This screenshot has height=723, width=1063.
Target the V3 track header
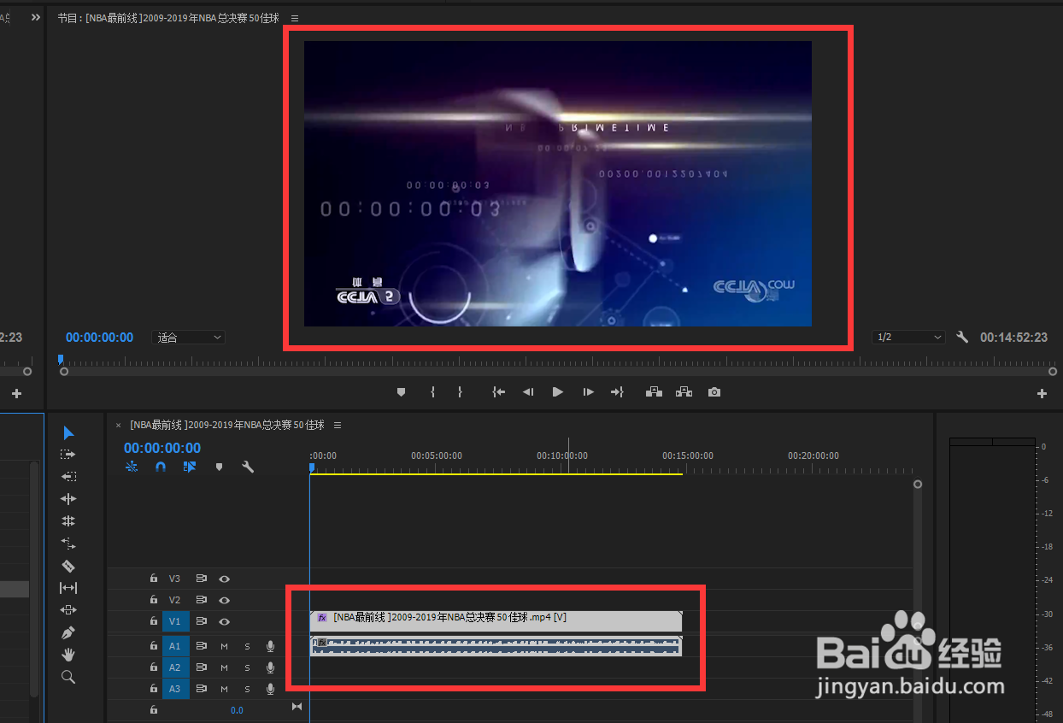[175, 579]
